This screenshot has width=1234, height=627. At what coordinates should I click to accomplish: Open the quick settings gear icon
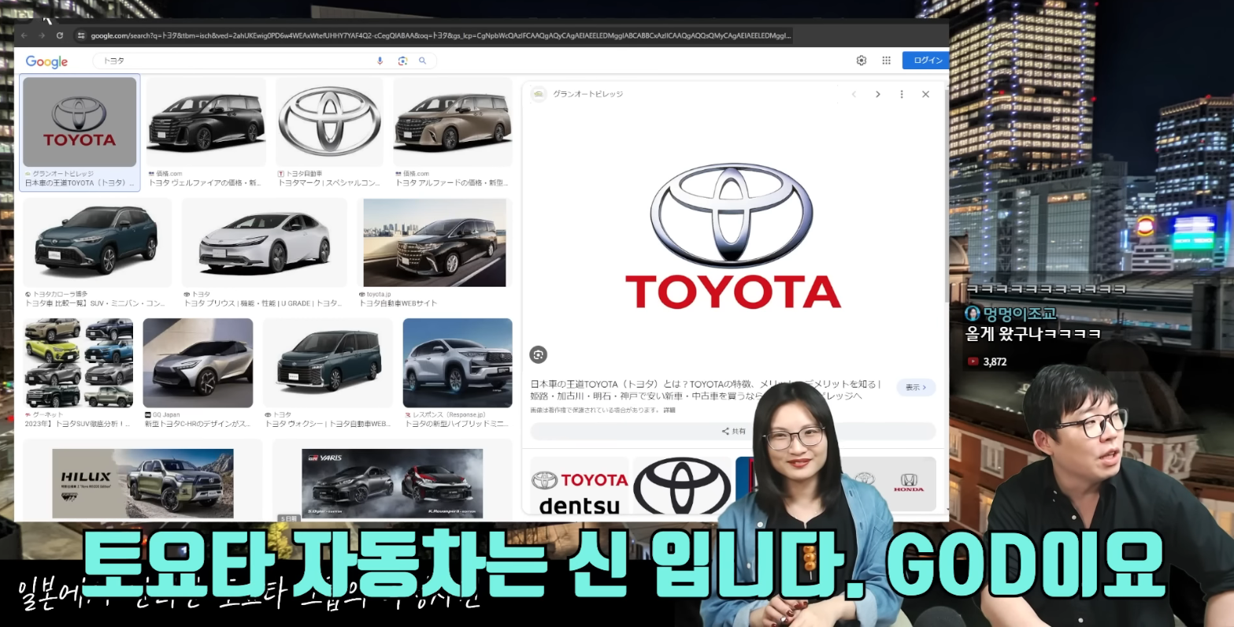(861, 60)
